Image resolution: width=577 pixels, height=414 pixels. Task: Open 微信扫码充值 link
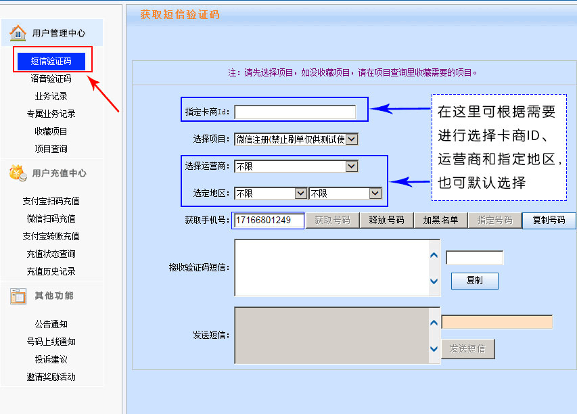[51, 218]
